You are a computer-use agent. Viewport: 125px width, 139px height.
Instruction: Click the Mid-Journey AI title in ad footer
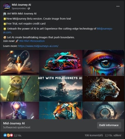pos(14,123)
